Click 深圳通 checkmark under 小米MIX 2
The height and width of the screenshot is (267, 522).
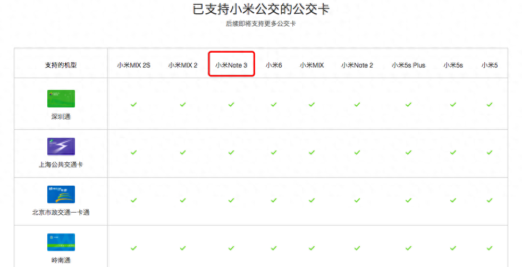click(x=183, y=105)
